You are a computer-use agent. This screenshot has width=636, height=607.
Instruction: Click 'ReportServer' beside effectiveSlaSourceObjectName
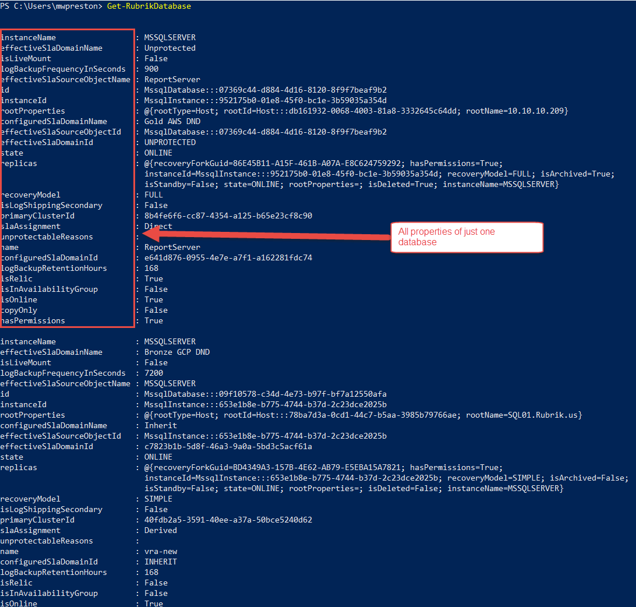click(172, 80)
